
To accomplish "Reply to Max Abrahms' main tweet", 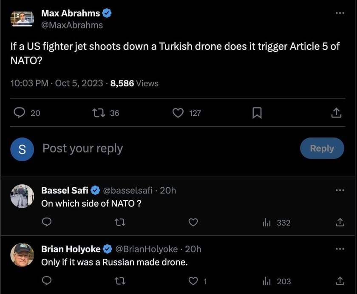I will click(20, 113).
